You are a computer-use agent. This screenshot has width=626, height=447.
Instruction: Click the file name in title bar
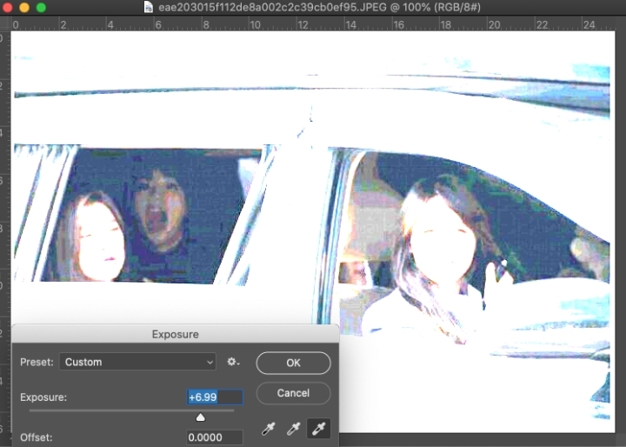coord(313,7)
